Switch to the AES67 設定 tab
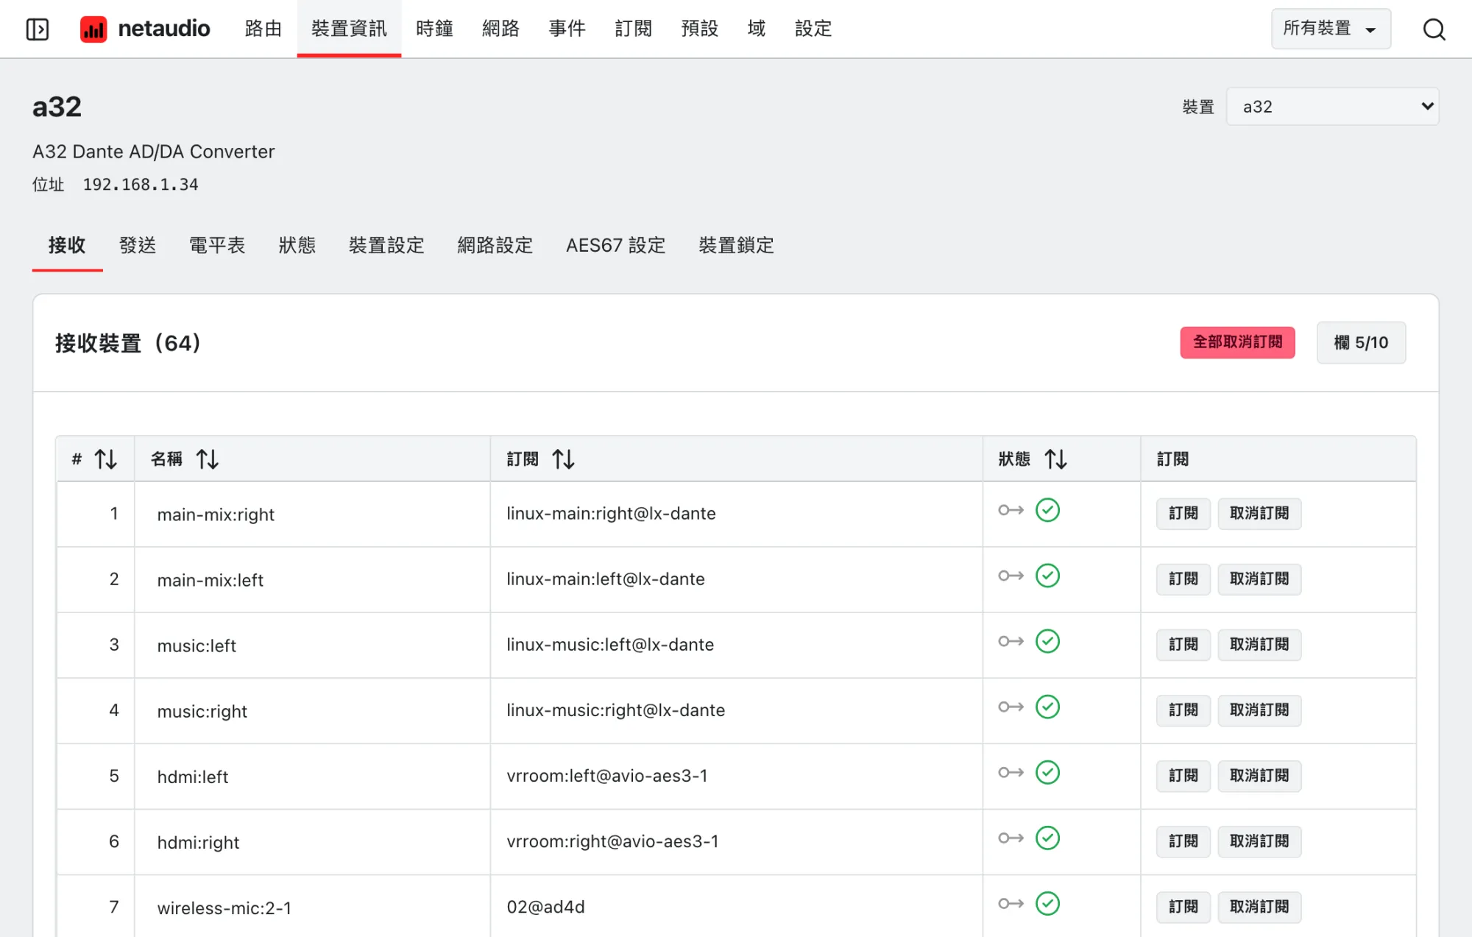 (x=615, y=245)
